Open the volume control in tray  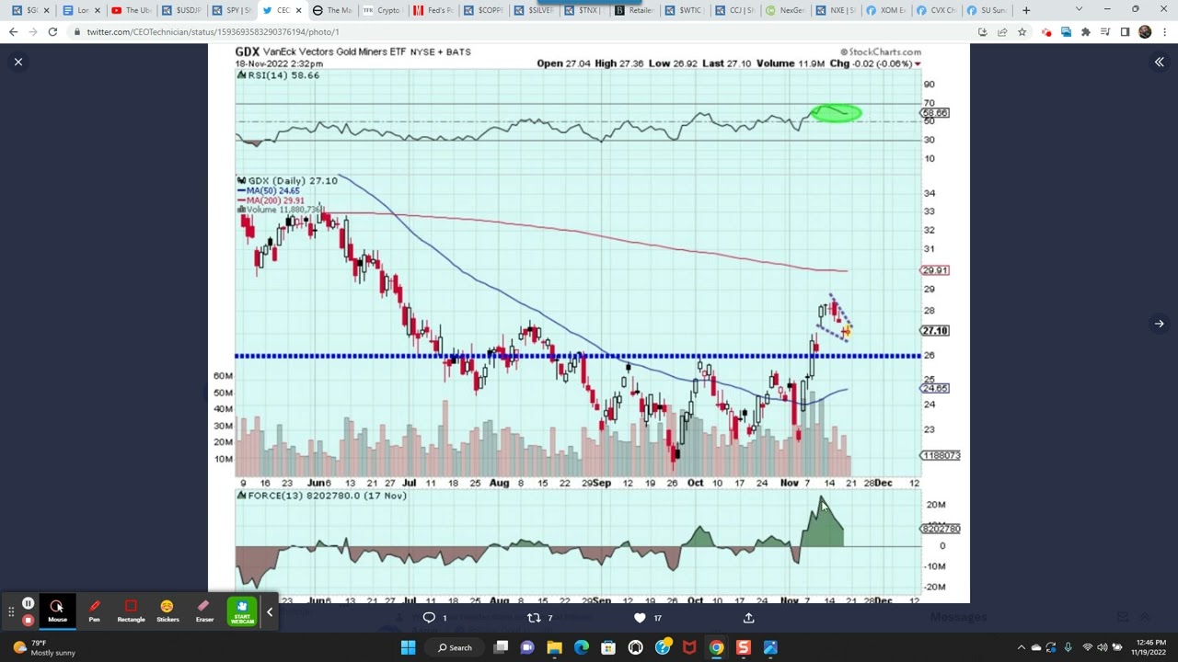(1102, 647)
